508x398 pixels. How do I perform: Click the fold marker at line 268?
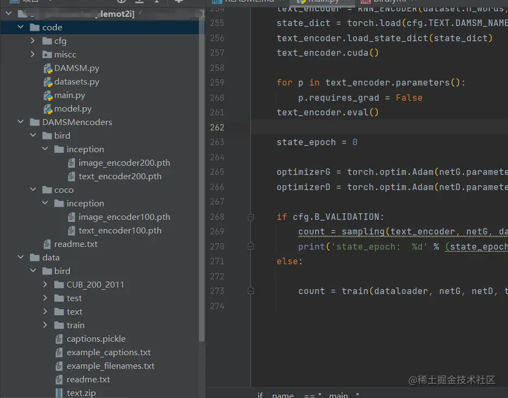tap(251, 217)
